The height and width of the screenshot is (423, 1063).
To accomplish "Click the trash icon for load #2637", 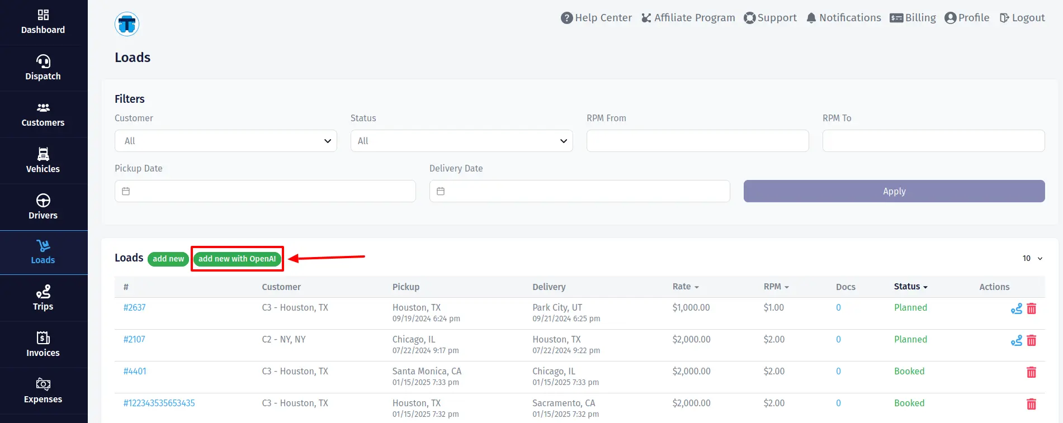I will 1032,308.
